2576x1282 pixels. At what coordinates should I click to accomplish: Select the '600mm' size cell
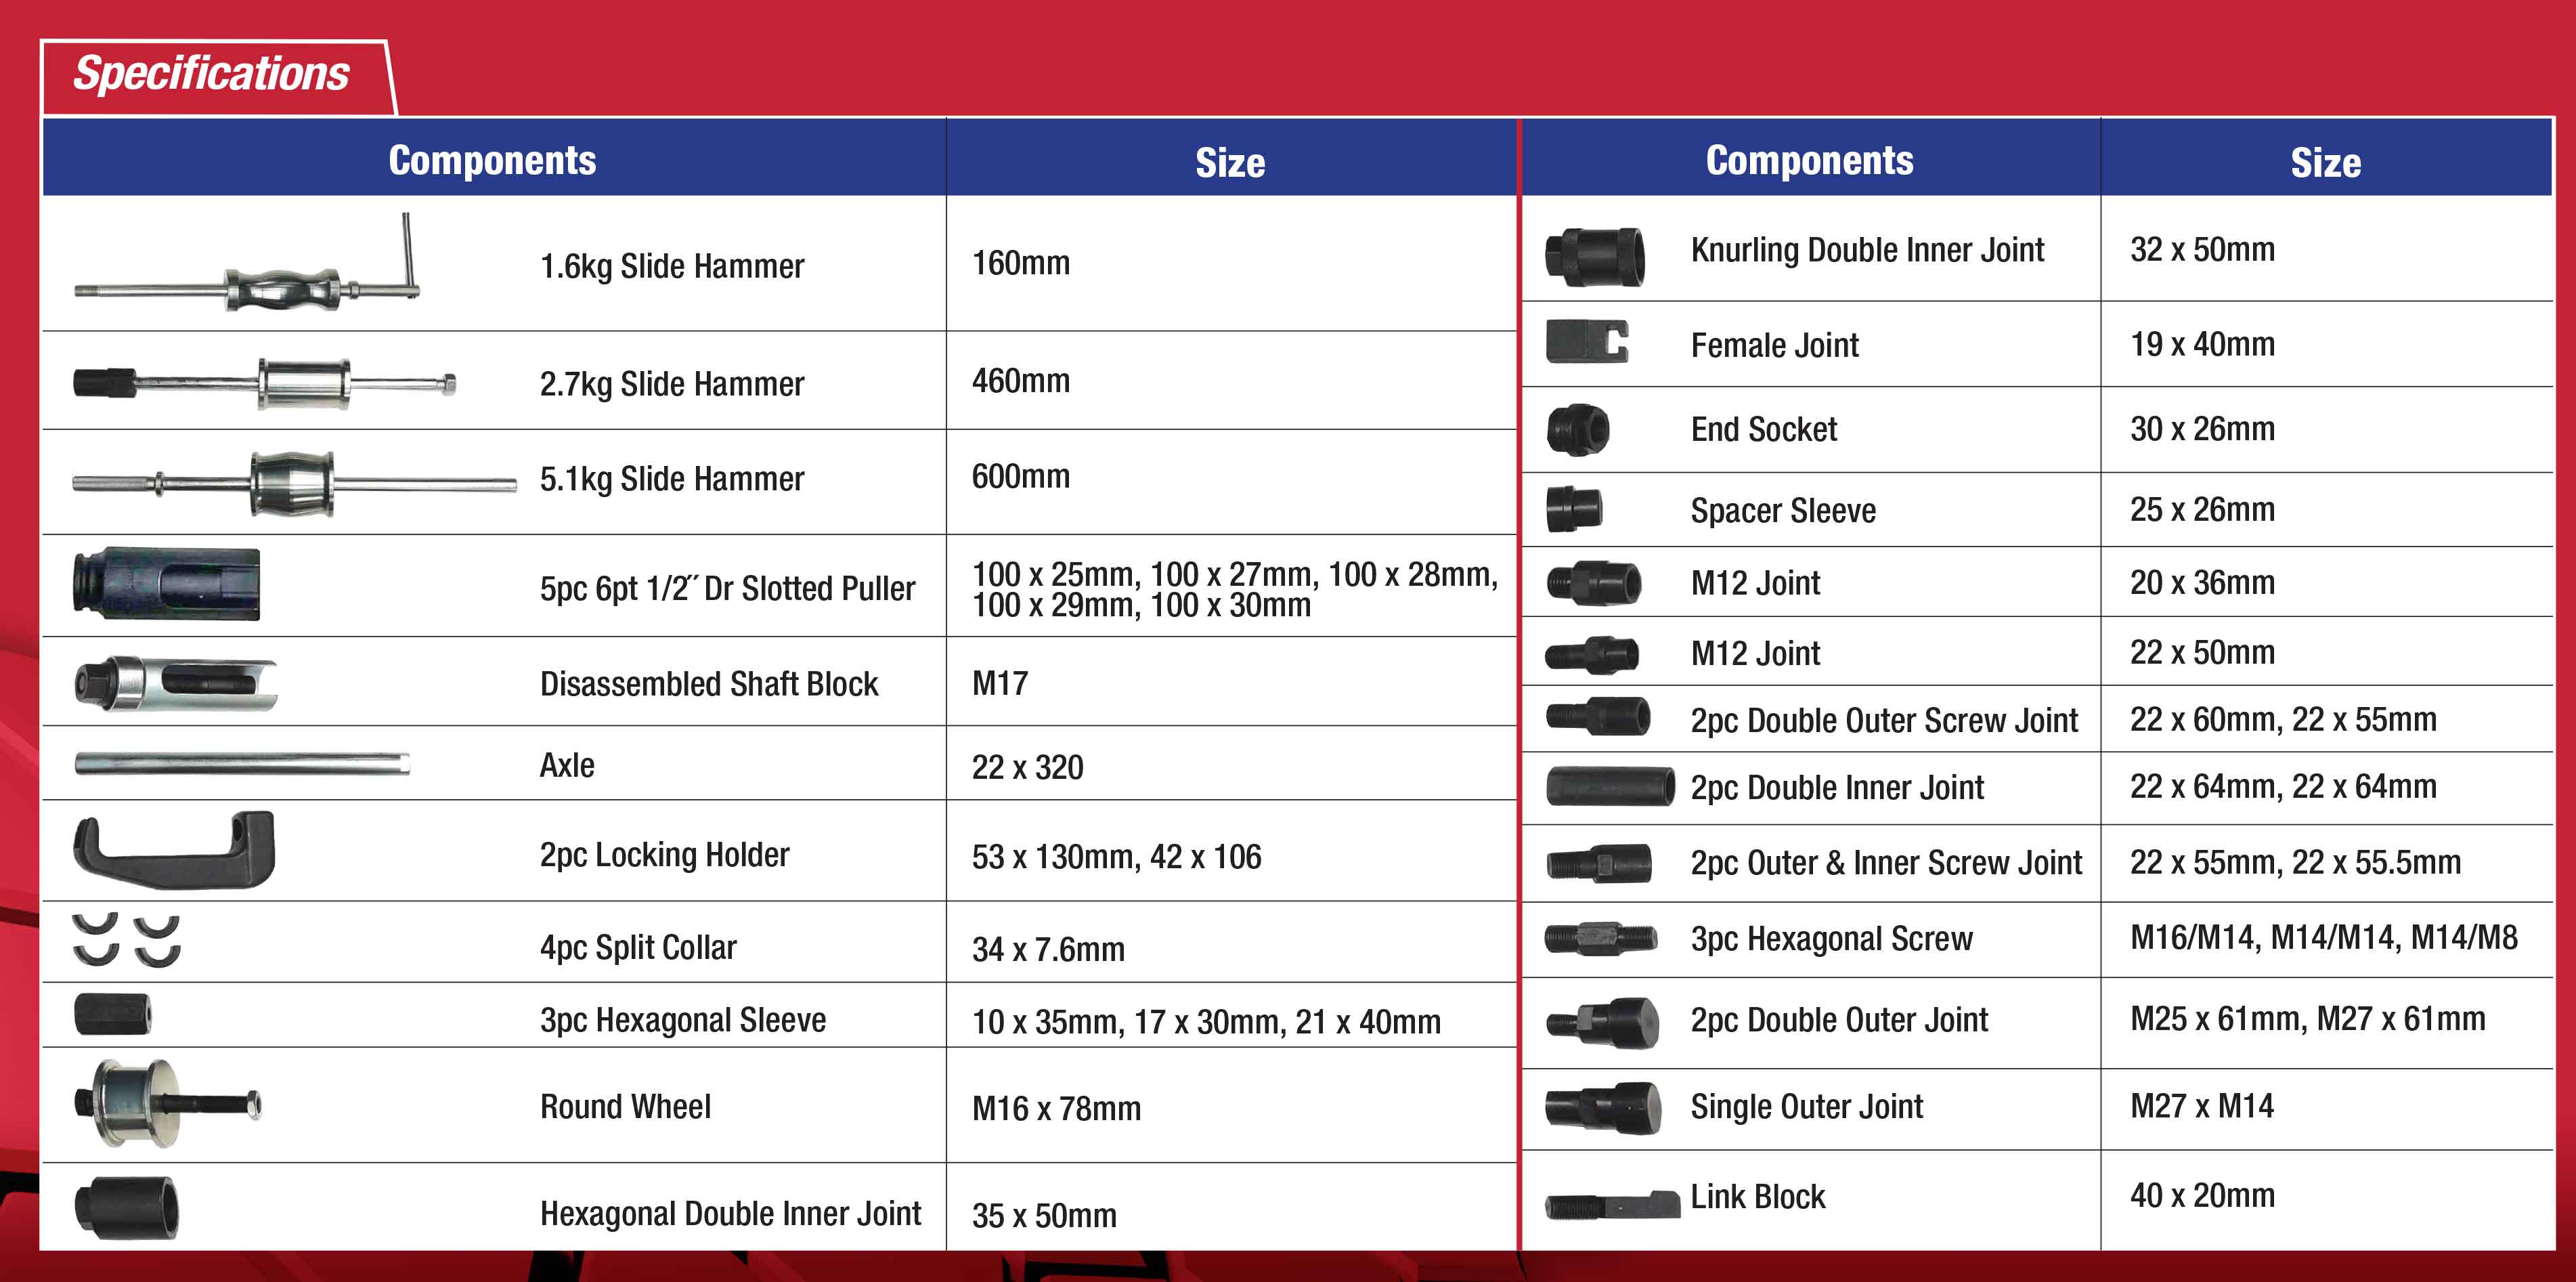click(x=1231, y=482)
